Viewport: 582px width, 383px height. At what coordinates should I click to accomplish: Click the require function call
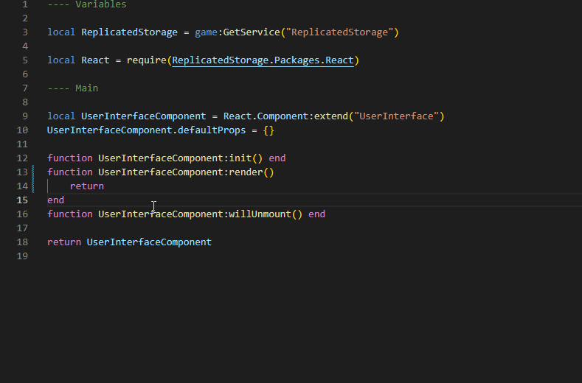pos(147,60)
